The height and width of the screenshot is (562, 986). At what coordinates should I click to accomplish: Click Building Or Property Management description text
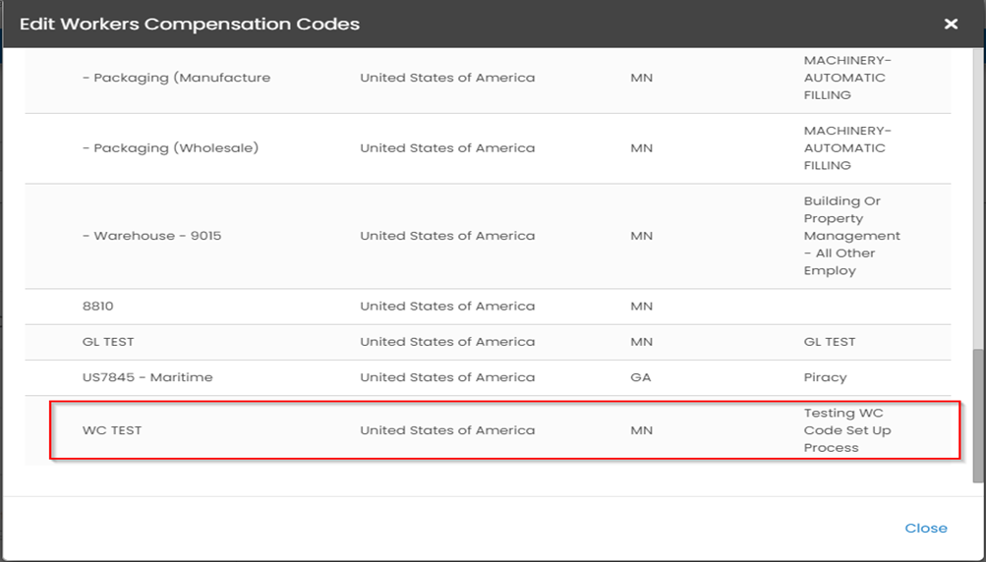coord(851,236)
